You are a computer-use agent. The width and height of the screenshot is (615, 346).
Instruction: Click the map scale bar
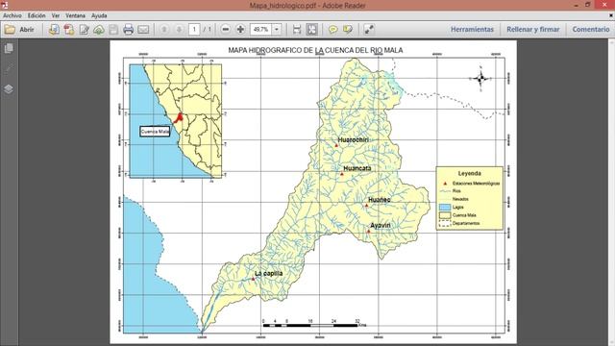pyautogui.click(x=315, y=324)
